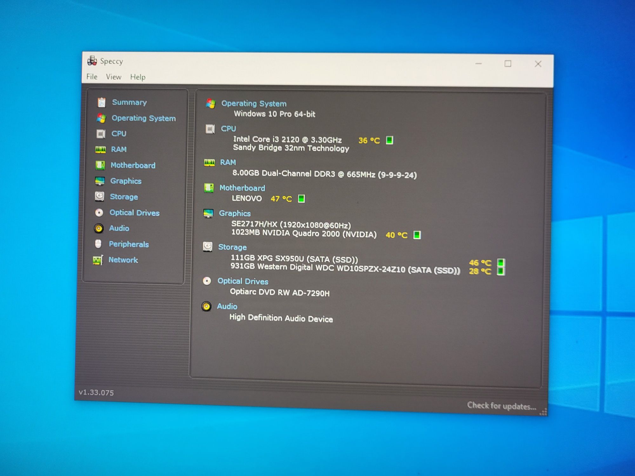Screen dimensions: 635x476
Task: Select RAM in the sidebar list
Action: (x=119, y=149)
